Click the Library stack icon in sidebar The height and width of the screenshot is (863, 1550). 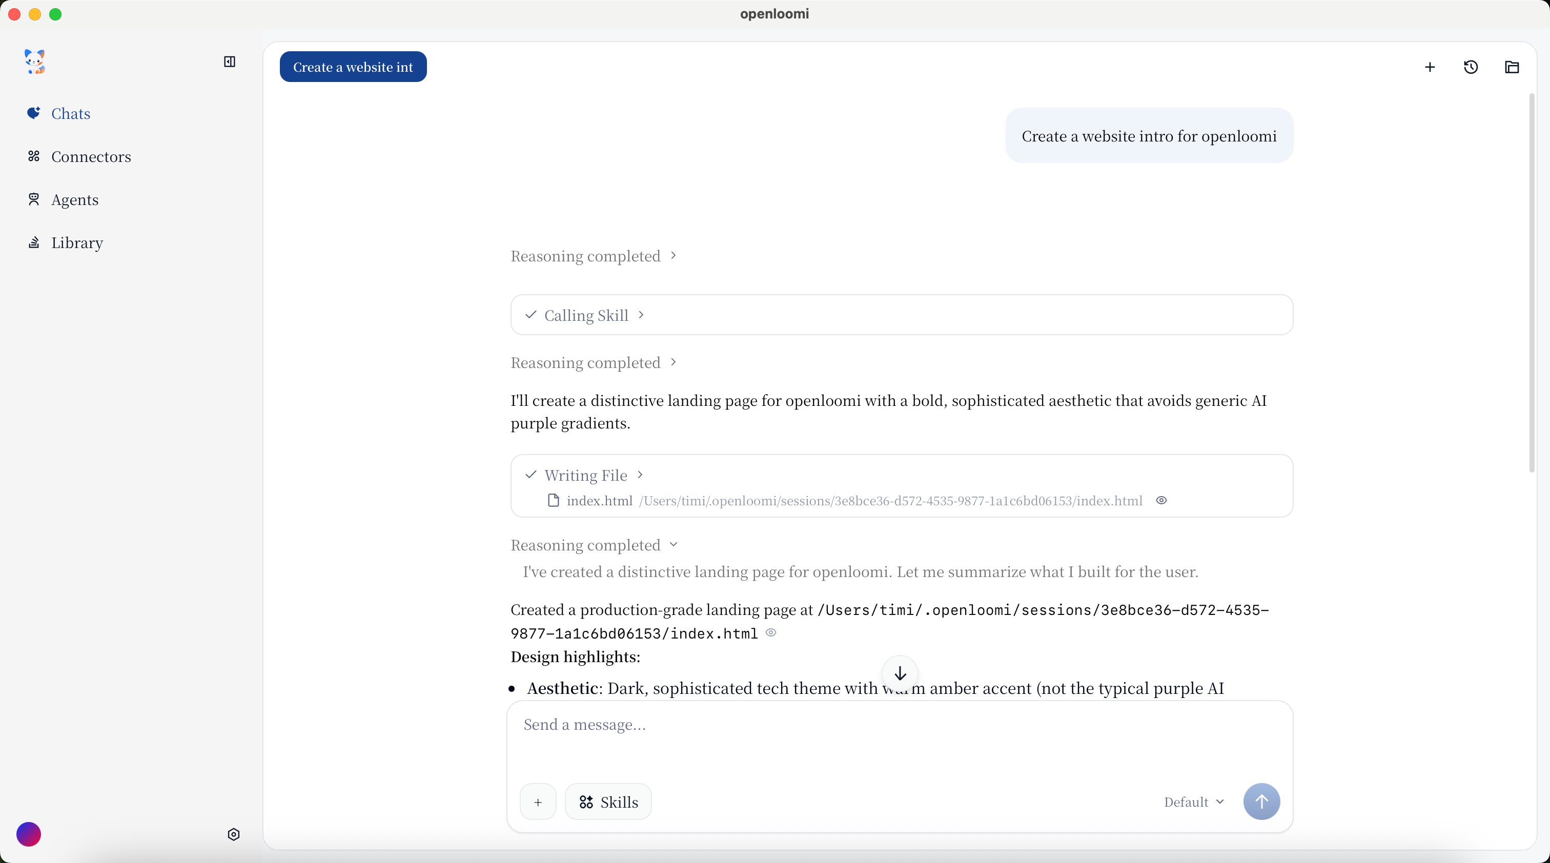[34, 242]
